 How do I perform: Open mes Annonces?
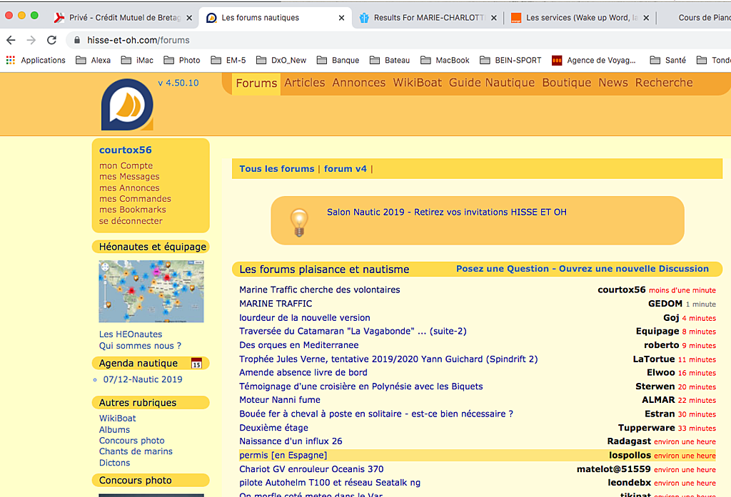[x=129, y=188]
